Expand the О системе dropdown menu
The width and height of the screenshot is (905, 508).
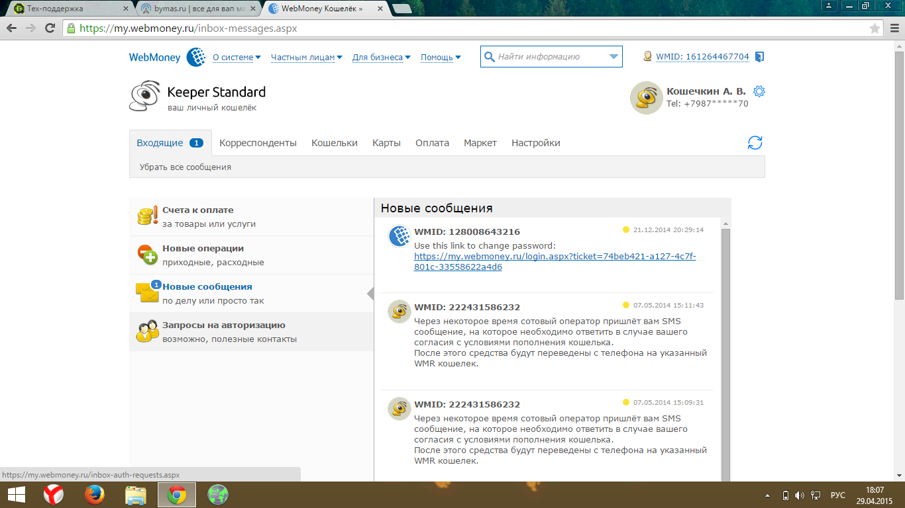point(237,58)
